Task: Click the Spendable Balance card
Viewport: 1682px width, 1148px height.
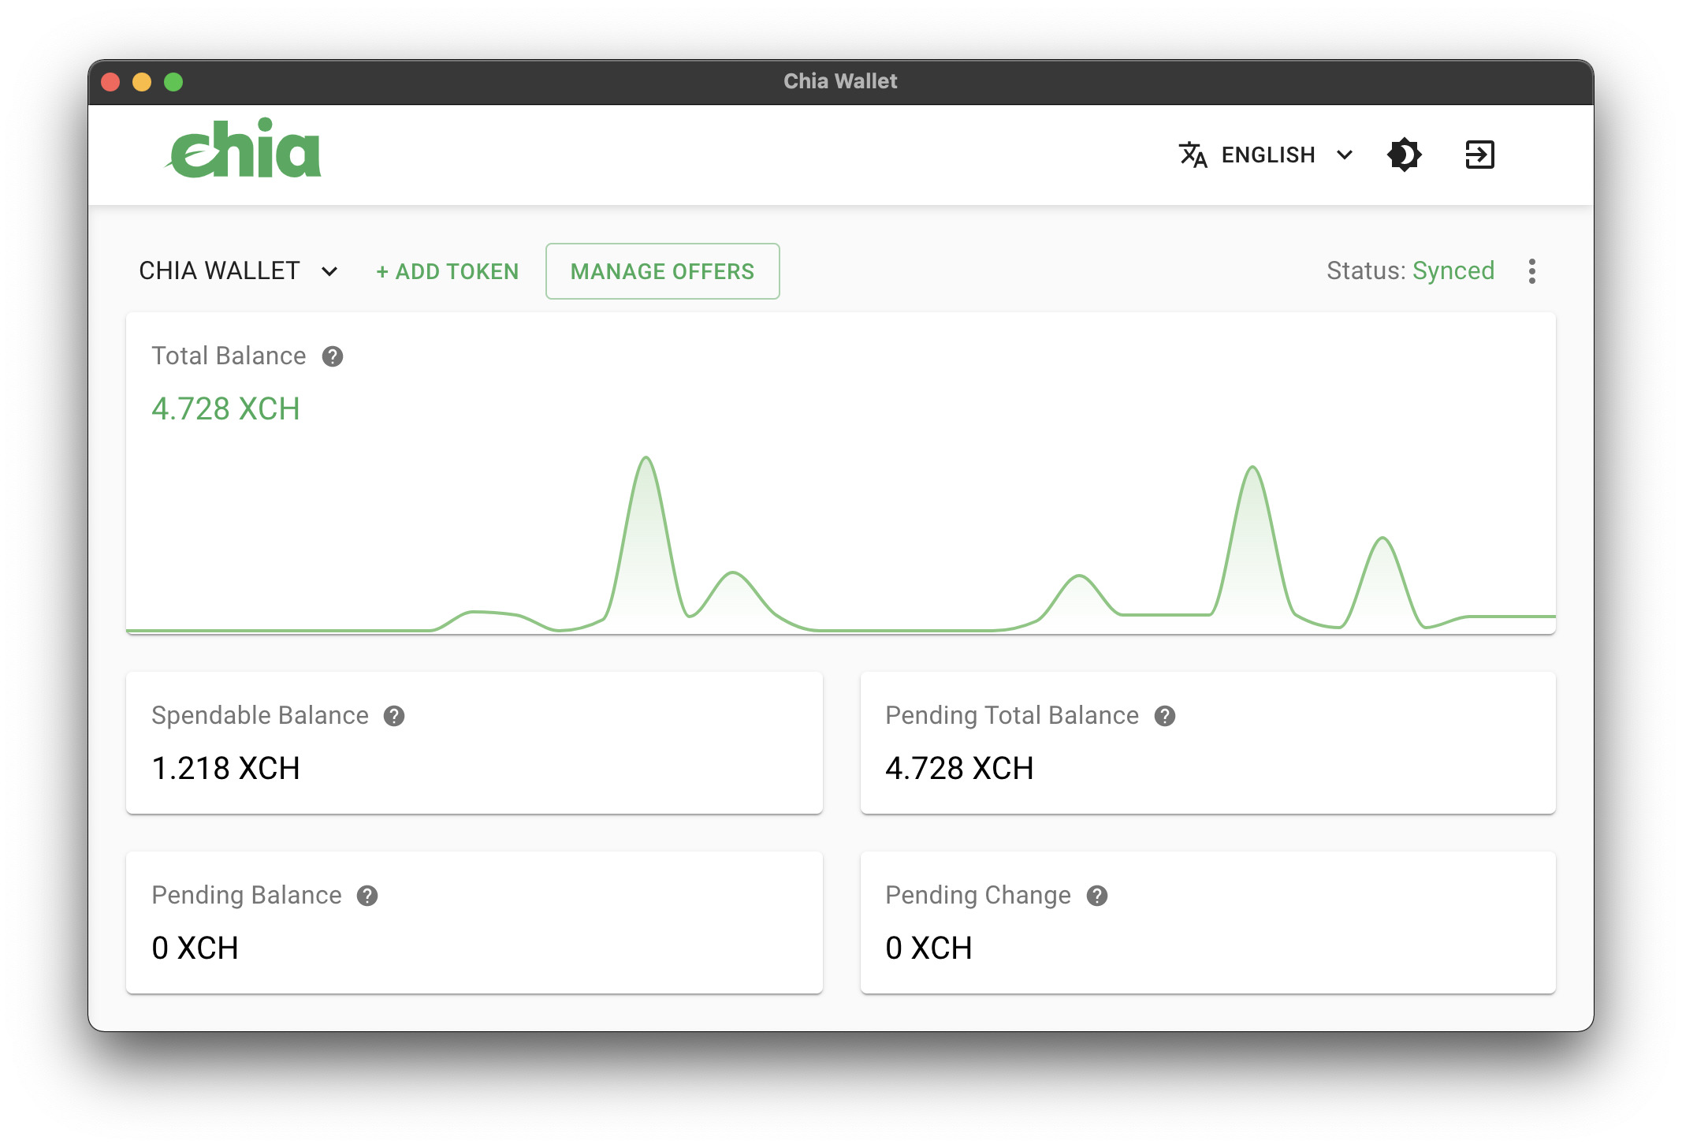Action: coord(474,743)
